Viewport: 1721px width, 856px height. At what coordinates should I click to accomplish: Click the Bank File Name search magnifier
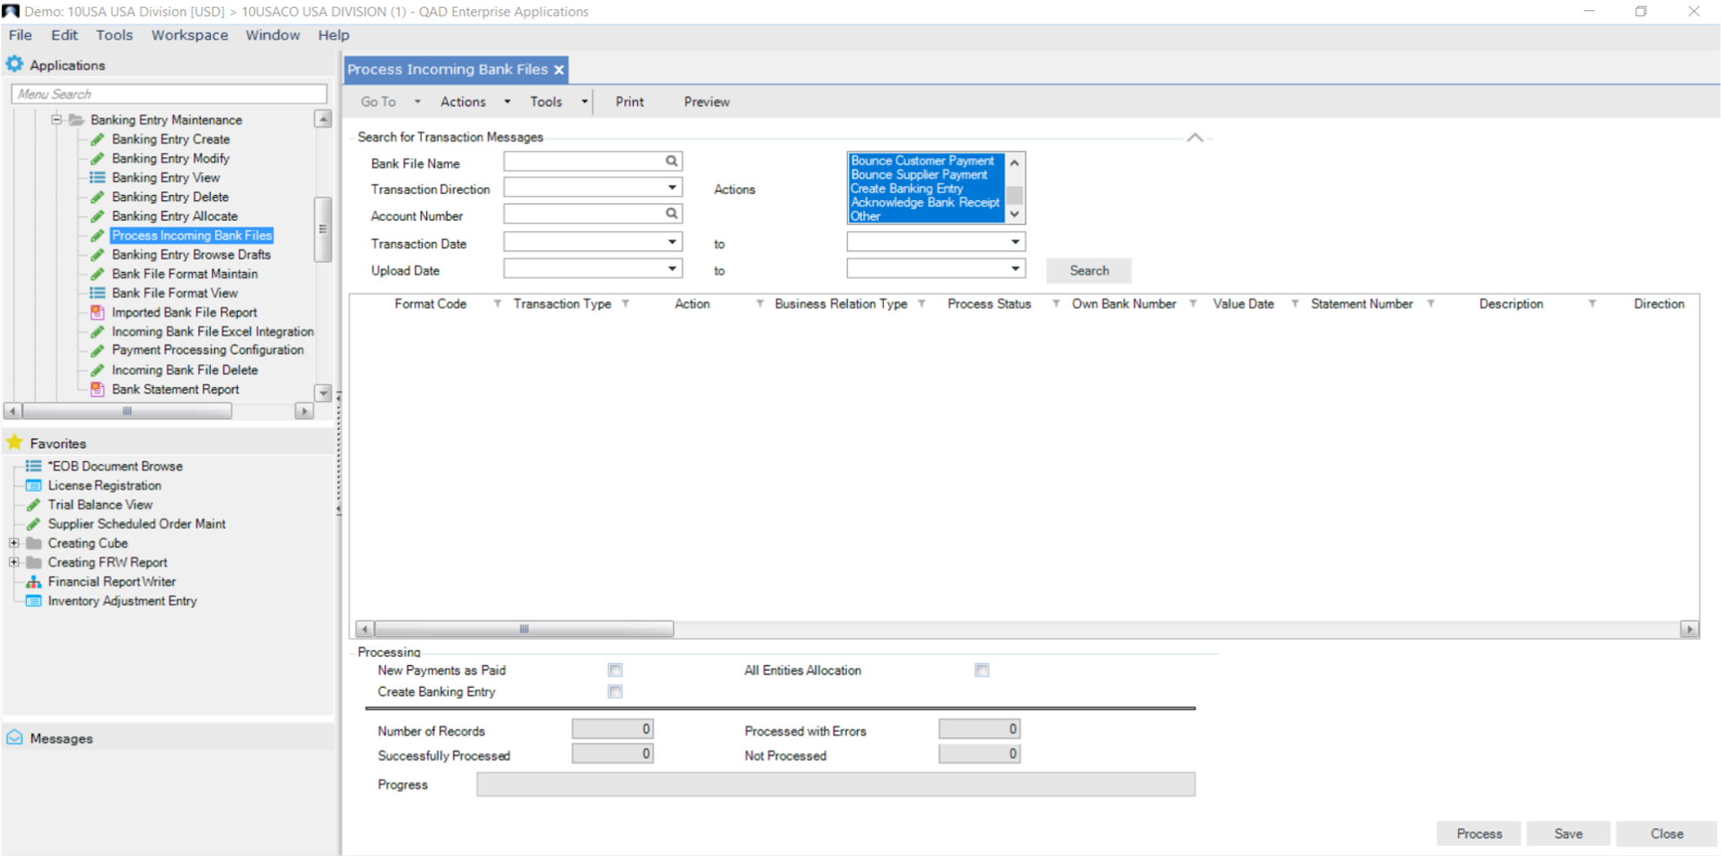tap(671, 160)
